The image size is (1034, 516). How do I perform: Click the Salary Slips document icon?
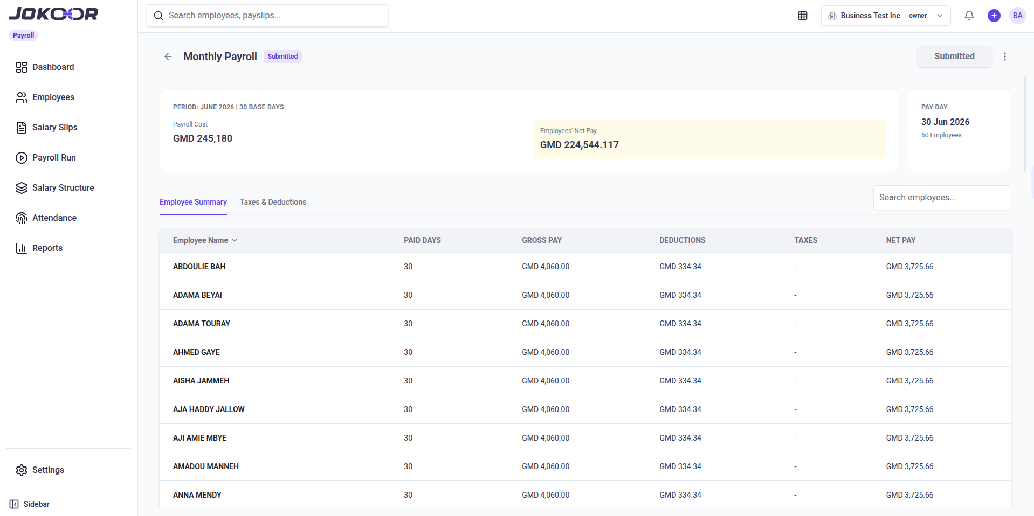[22, 128]
